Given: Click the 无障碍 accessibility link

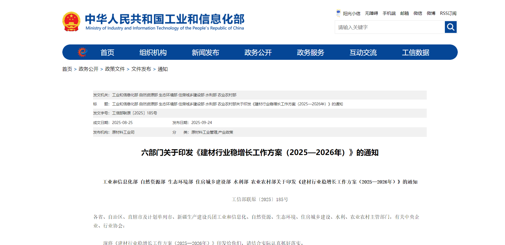Looking at the screenshot, I should (371, 13).
